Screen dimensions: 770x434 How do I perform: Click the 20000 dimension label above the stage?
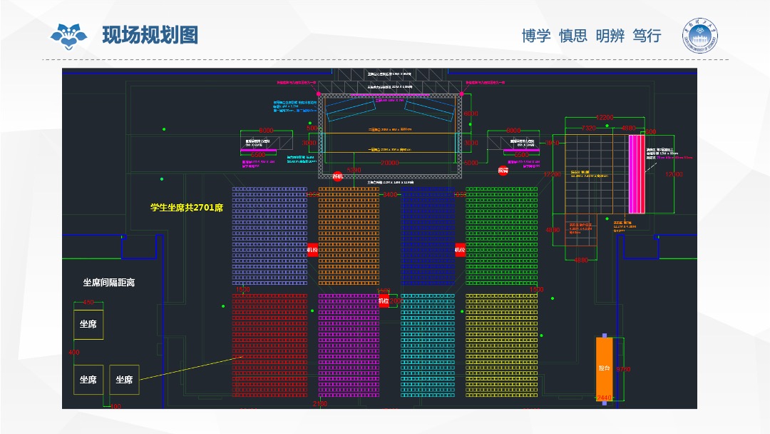389,163
